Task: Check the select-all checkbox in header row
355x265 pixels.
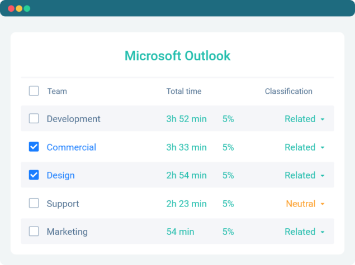Action: click(34, 91)
